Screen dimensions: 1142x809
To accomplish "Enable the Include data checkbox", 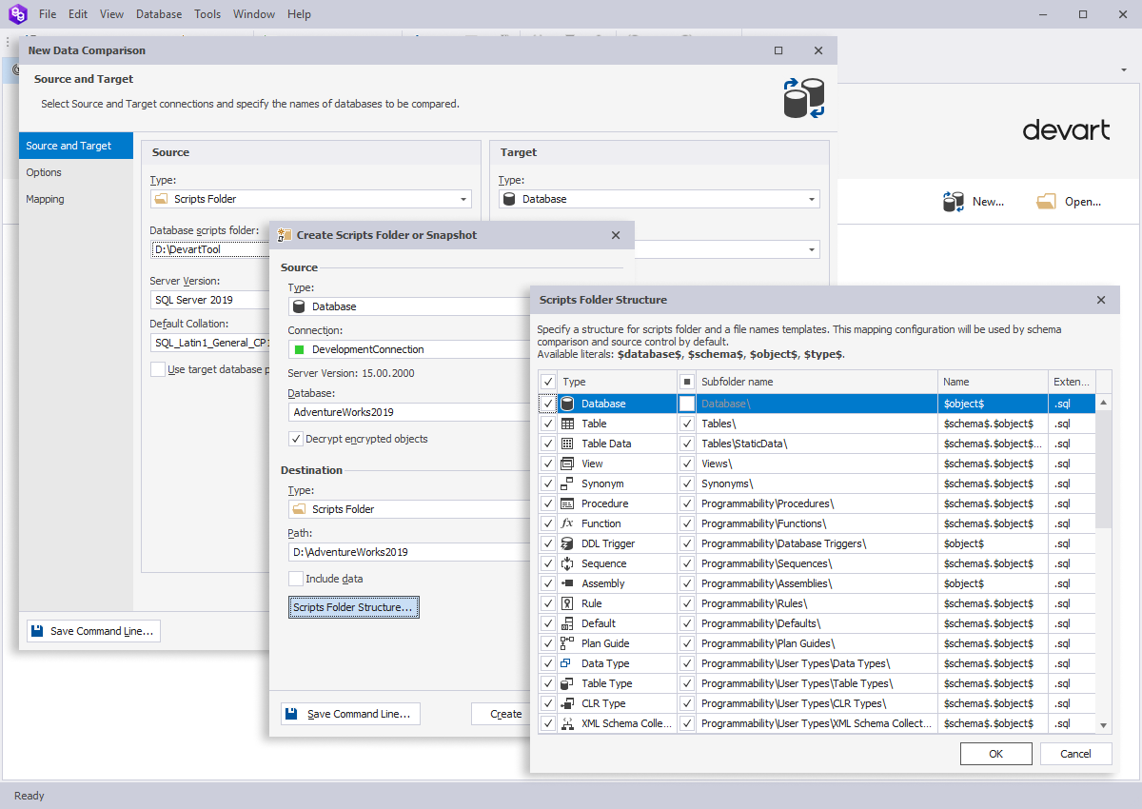I will click(297, 578).
